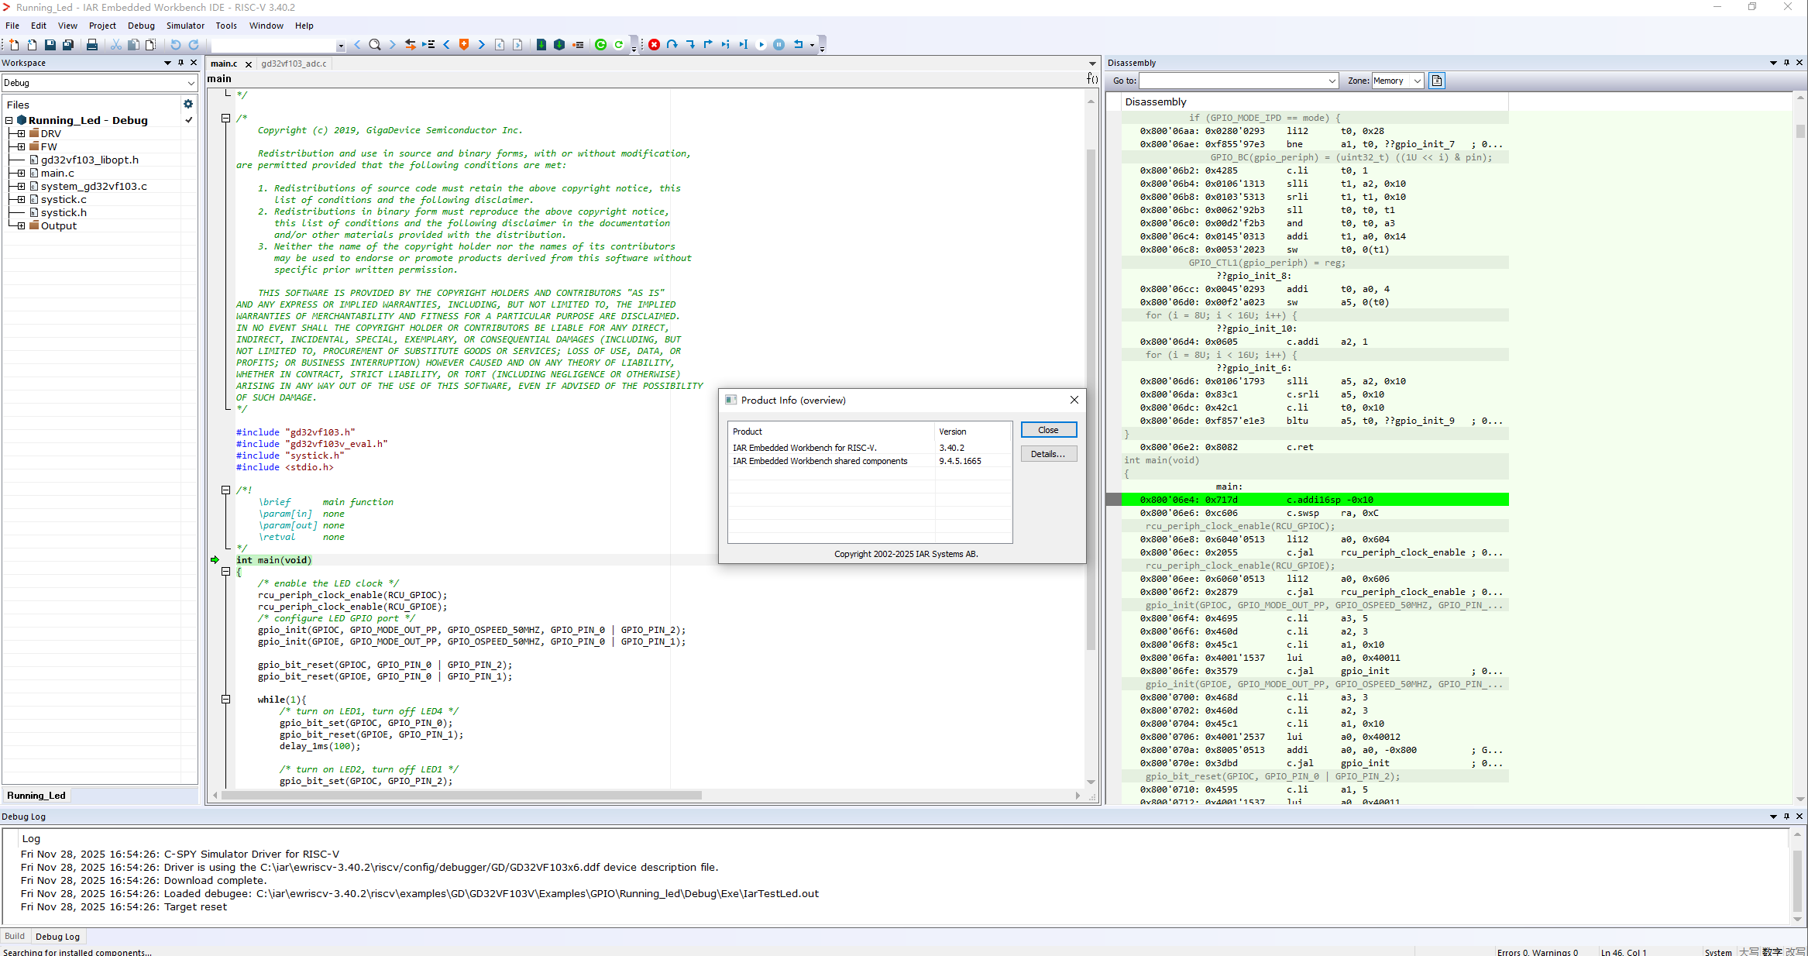1808x956 pixels.
Task: Click the Find magnifier toolbar icon
Action: coord(375,45)
